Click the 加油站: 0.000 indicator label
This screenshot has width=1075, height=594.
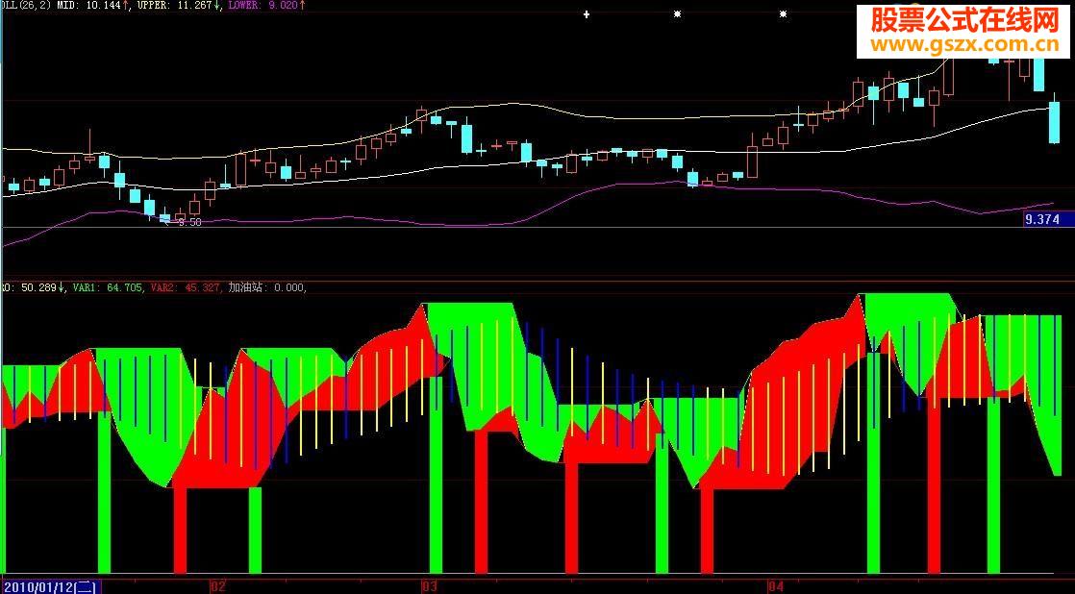[267, 288]
